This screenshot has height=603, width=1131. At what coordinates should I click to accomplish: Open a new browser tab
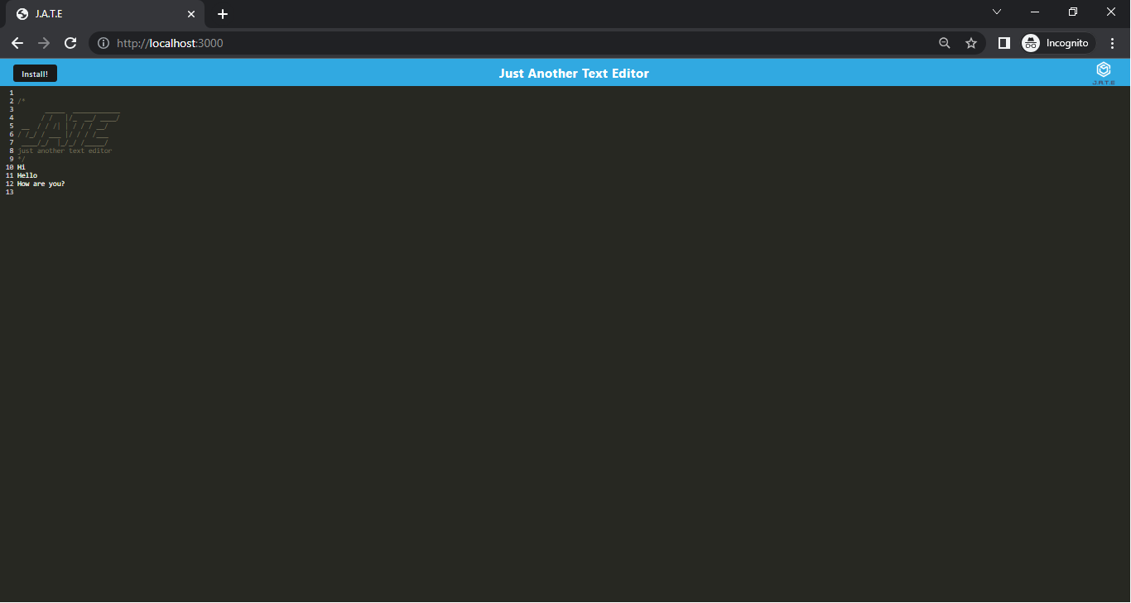pos(222,14)
